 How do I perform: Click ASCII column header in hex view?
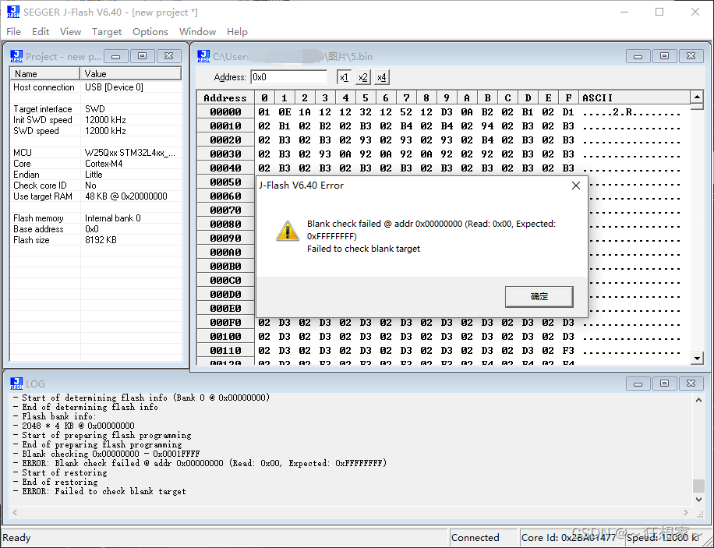click(x=634, y=97)
